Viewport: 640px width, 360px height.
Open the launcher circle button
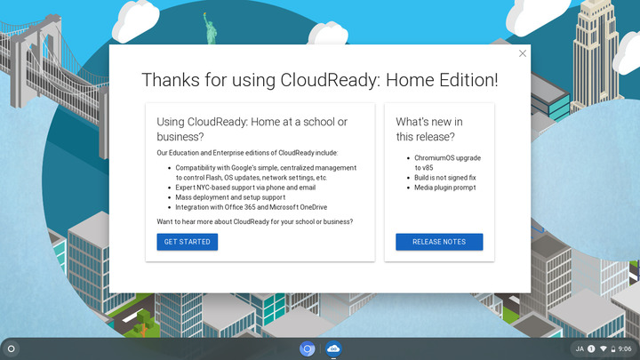(12, 348)
